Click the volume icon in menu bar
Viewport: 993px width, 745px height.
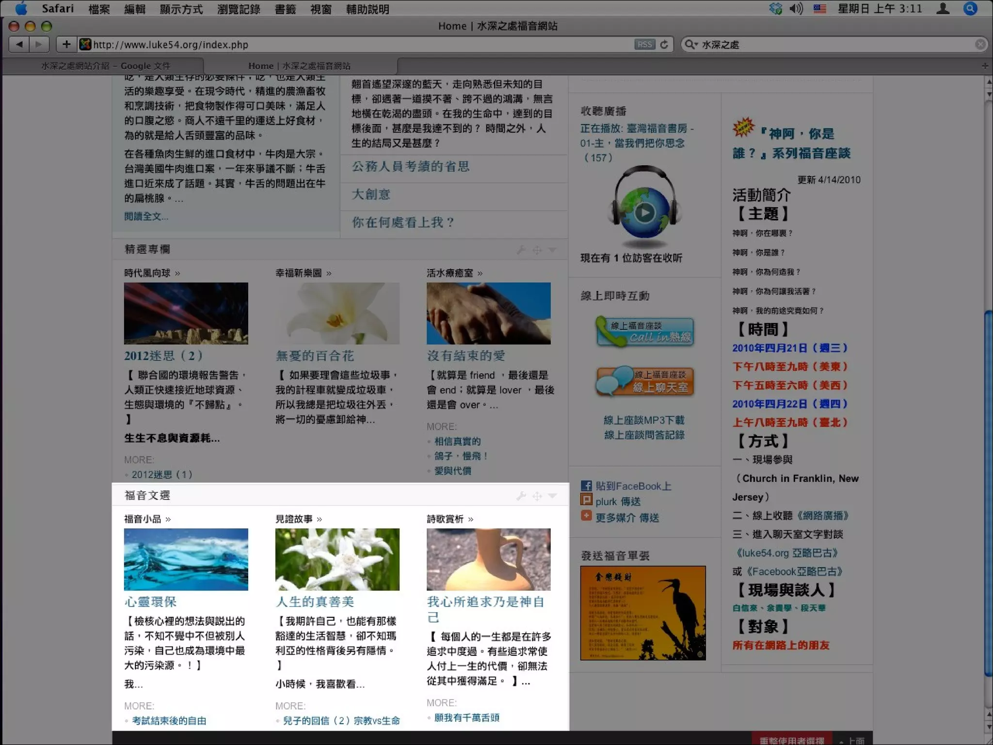pyautogui.click(x=796, y=9)
